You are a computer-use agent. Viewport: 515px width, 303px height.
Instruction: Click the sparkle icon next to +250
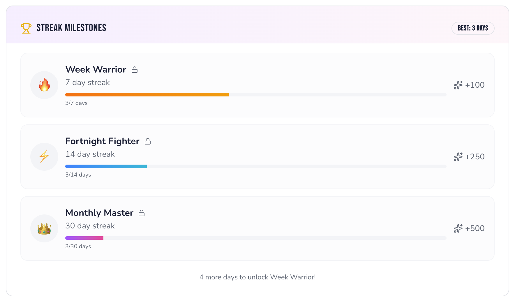(458, 157)
